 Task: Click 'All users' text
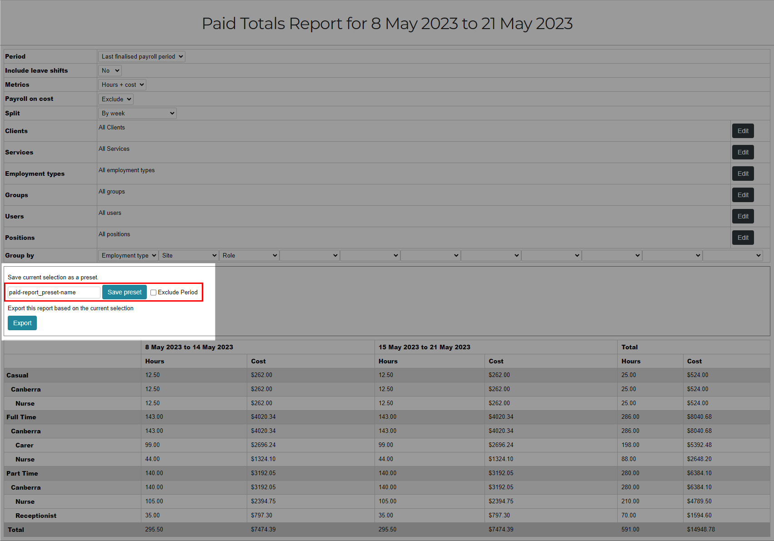(x=110, y=213)
